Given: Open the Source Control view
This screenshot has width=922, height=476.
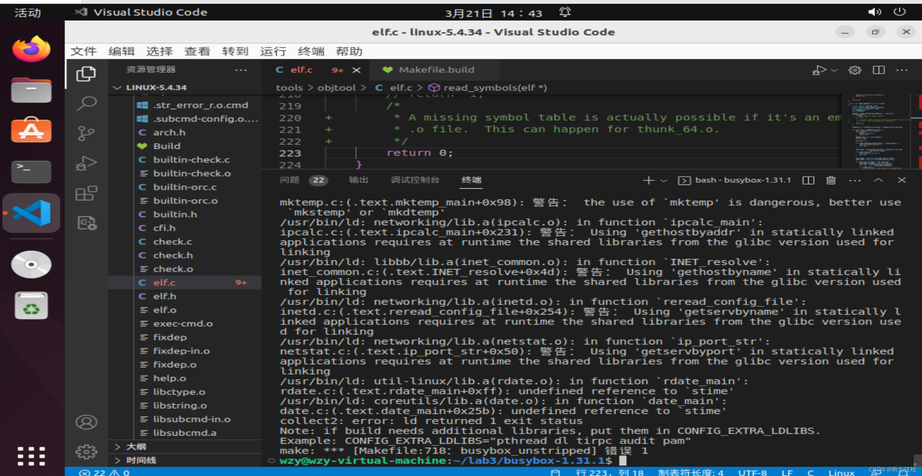Looking at the screenshot, I should (x=86, y=132).
